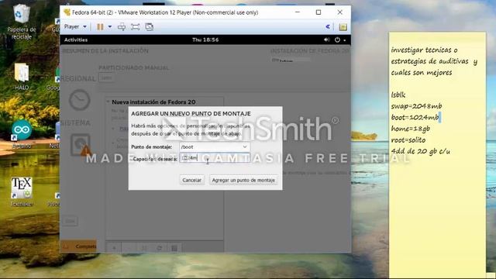This screenshot has height=279, width=496.
Task: Click the VMware window title bar icon
Action: point(67,12)
